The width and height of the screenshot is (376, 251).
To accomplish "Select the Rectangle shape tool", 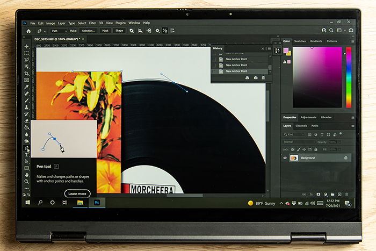I will (x=27, y=168).
